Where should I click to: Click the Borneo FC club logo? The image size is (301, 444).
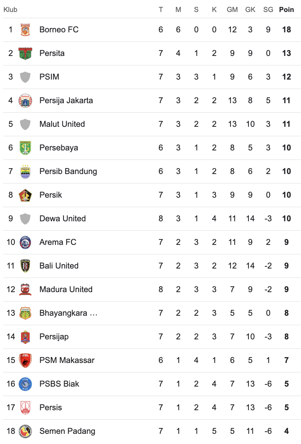tap(25, 30)
